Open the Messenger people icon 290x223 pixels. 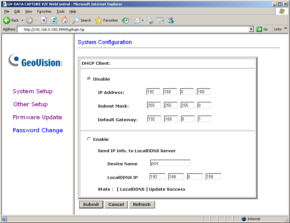170,20
